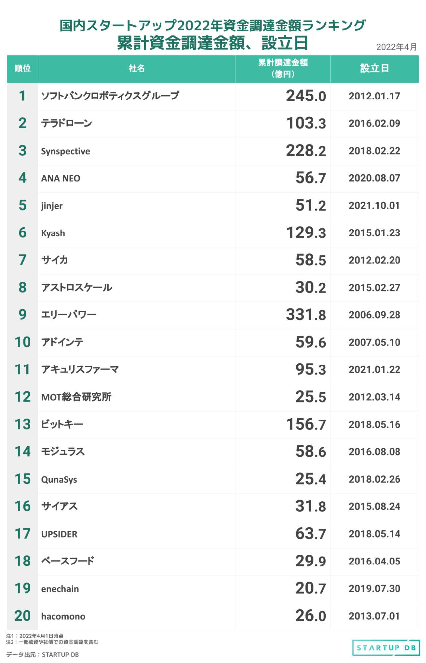Click ビットキー founding date 2018.05.16
The width and height of the screenshot is (426, 663).
click(374, 425)
